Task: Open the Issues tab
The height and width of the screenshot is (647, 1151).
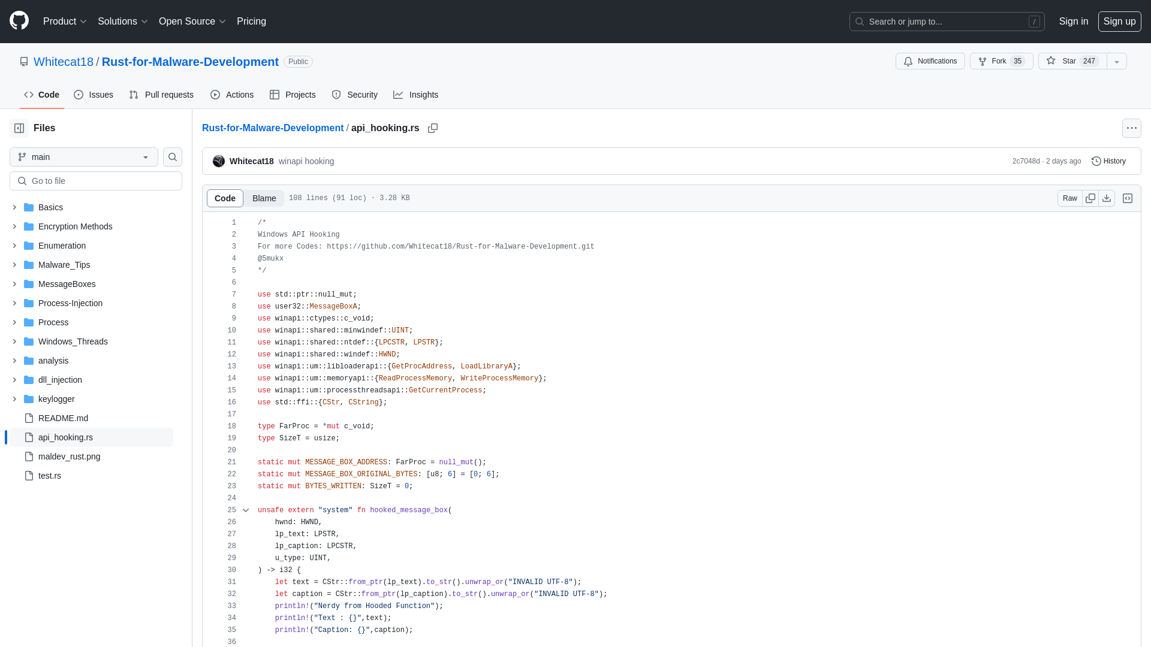Action: tap(94, 95)
